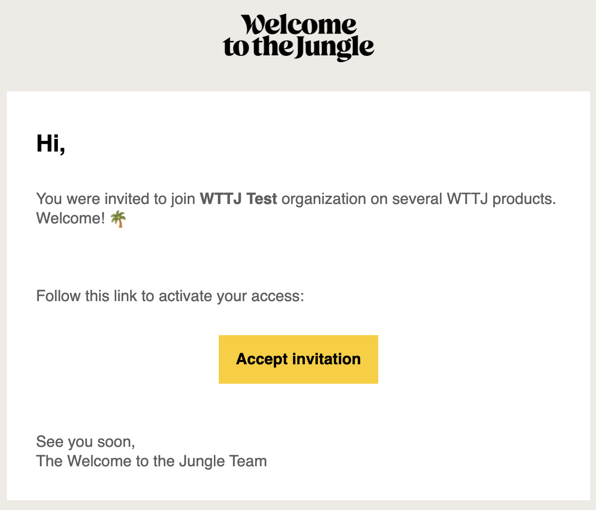Click the "Hi," greeting heading
Image resolution: width=596 pixels, height=510 pixels.
click(51, 144)
